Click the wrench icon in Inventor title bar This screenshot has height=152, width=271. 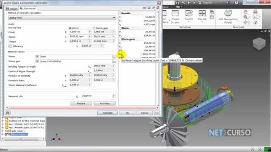pos(183,3)
